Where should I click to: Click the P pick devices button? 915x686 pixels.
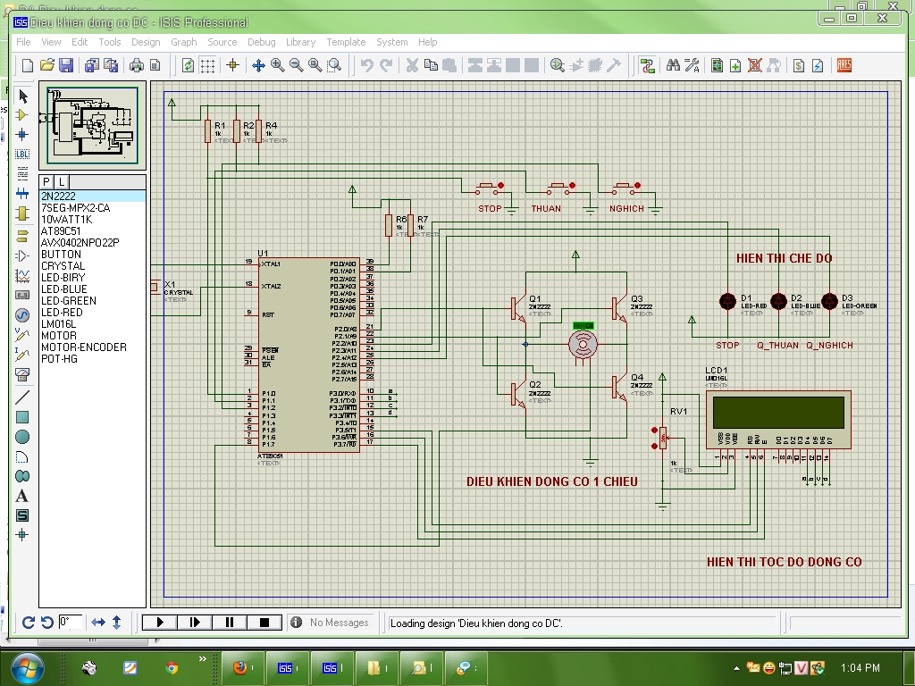[x=46, y=181]
